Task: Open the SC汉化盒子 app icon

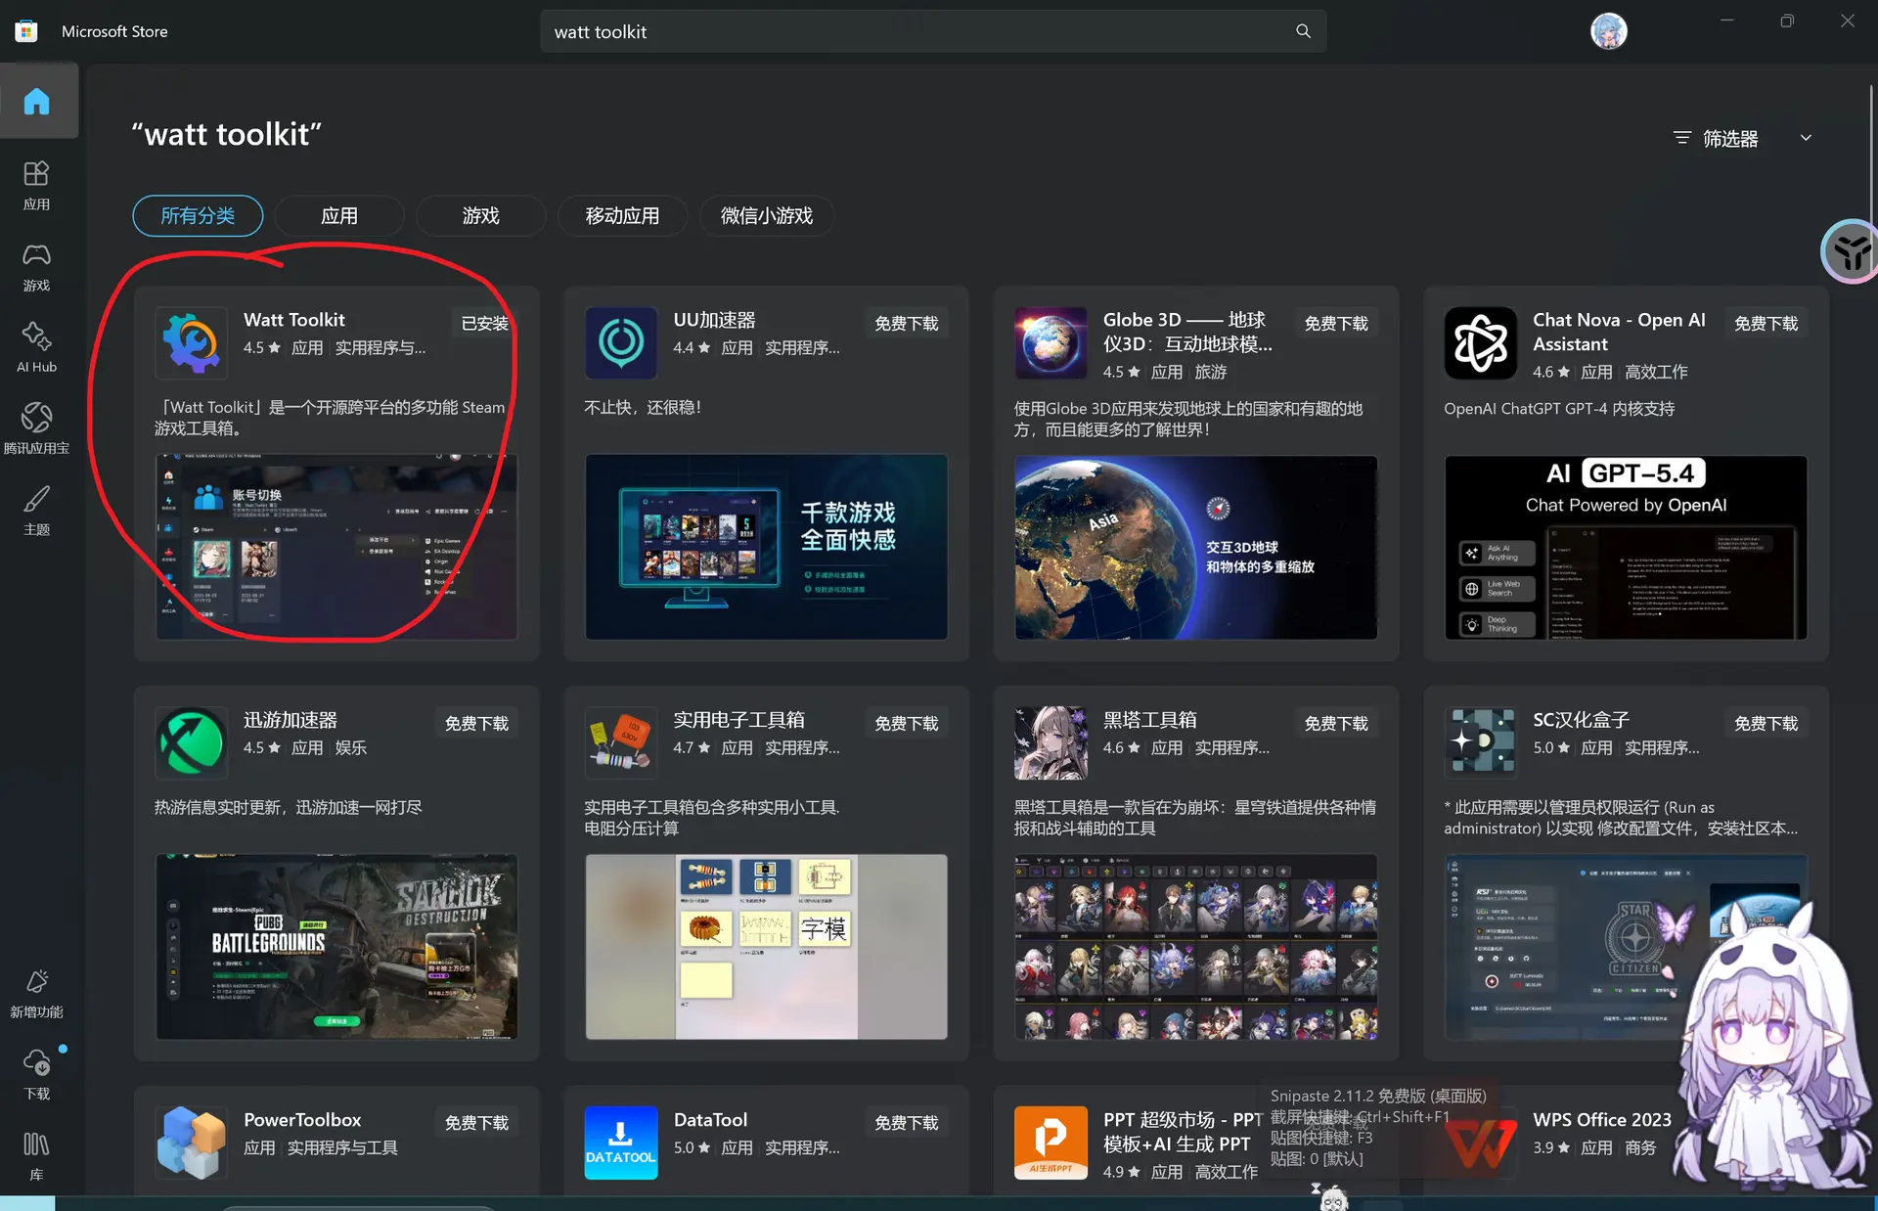Action: coord(1481,743)
